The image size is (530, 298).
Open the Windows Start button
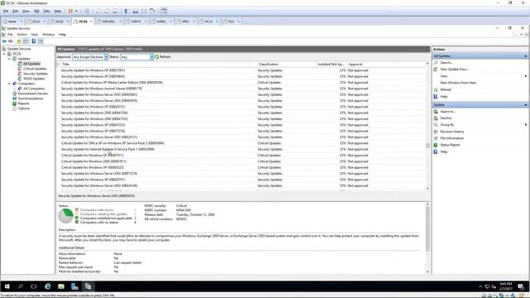[x=7, y=286]
